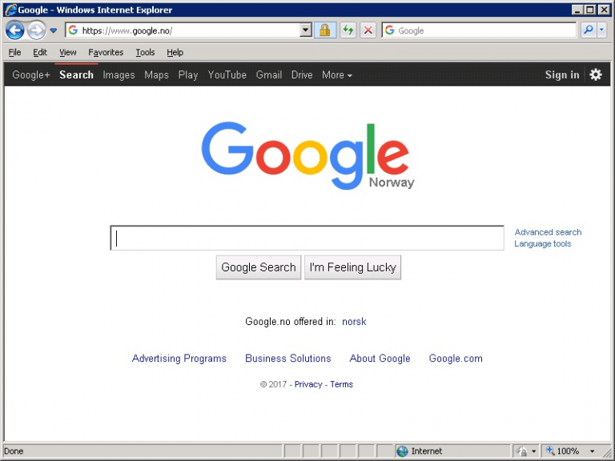Open the Help menu
Screen dimensions: 615x461
(175, 52)
